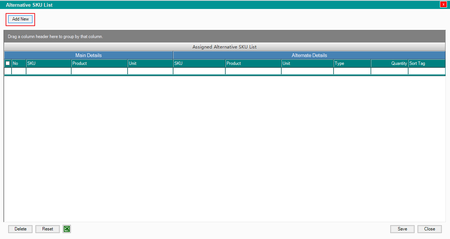Close the Alternative SKU List window
The height and width of the screenshot is (239, 450).
pos(443,4)
